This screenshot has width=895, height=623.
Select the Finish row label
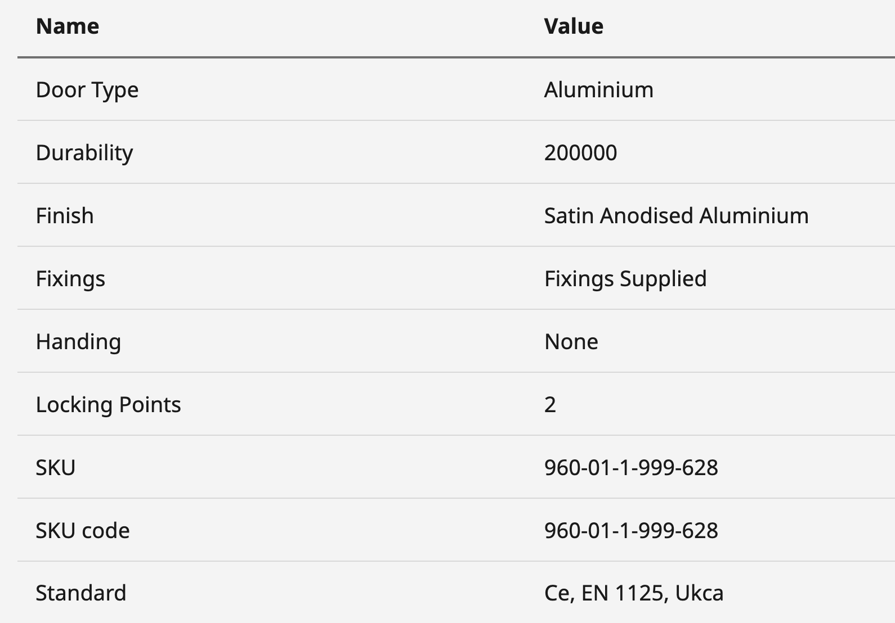pos(65,216)
